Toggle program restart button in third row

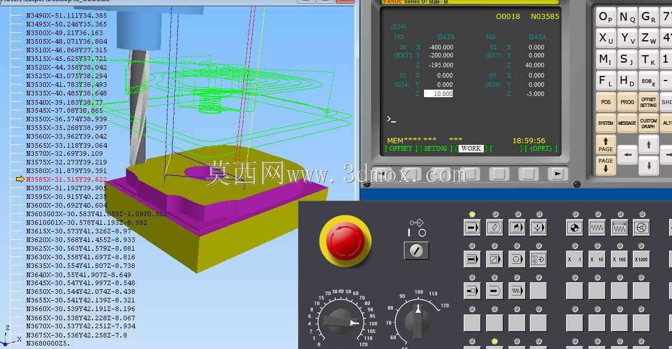(x=472, y=291)
